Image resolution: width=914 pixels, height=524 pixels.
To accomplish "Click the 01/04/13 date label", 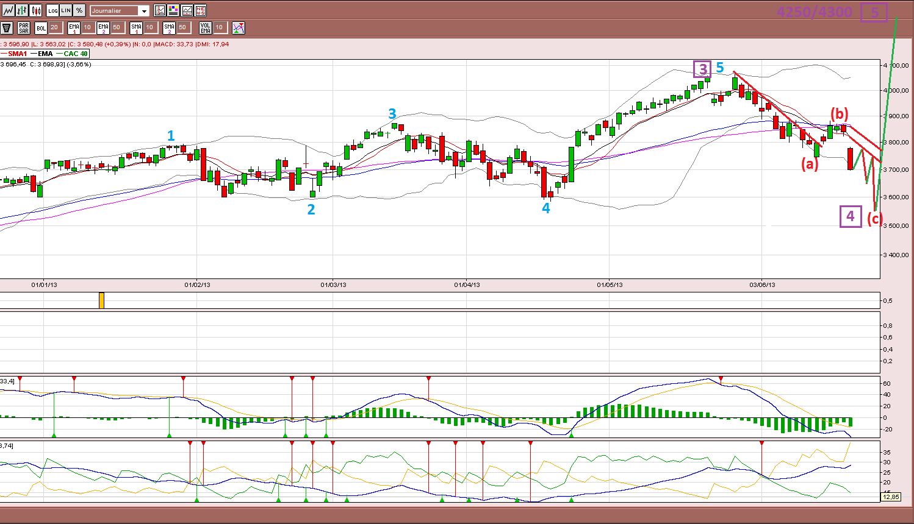I will tap(467, 285).
